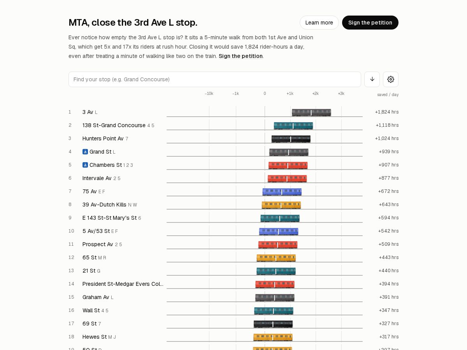Open the settings gear button
Screen dimensions: 467x350
coord(391,79)
